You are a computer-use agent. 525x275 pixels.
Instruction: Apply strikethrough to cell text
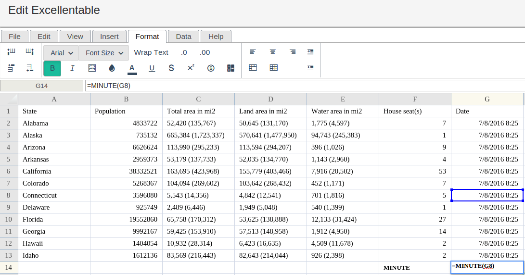click(171, 68)
